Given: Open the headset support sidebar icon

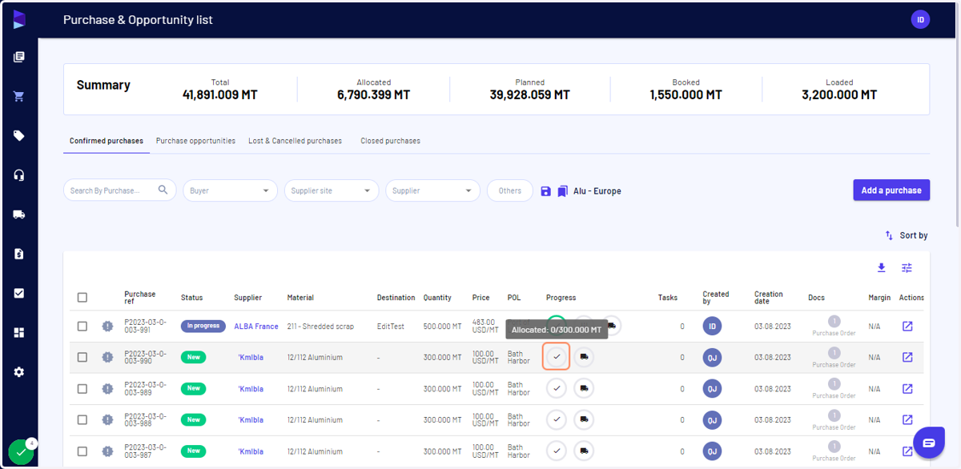Looking at the screenshot, I should tap(19, 175).
